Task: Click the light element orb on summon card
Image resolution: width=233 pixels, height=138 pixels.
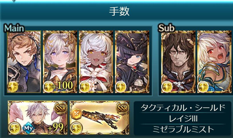Action: [15, 128]
